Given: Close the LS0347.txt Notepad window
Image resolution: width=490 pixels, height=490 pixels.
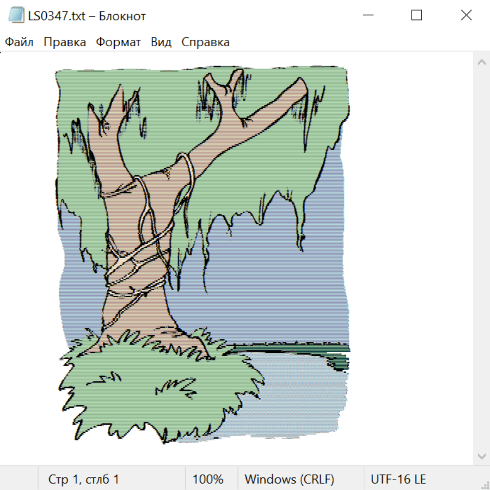Looking at the screenshot, I should click(x=466, y=16).
